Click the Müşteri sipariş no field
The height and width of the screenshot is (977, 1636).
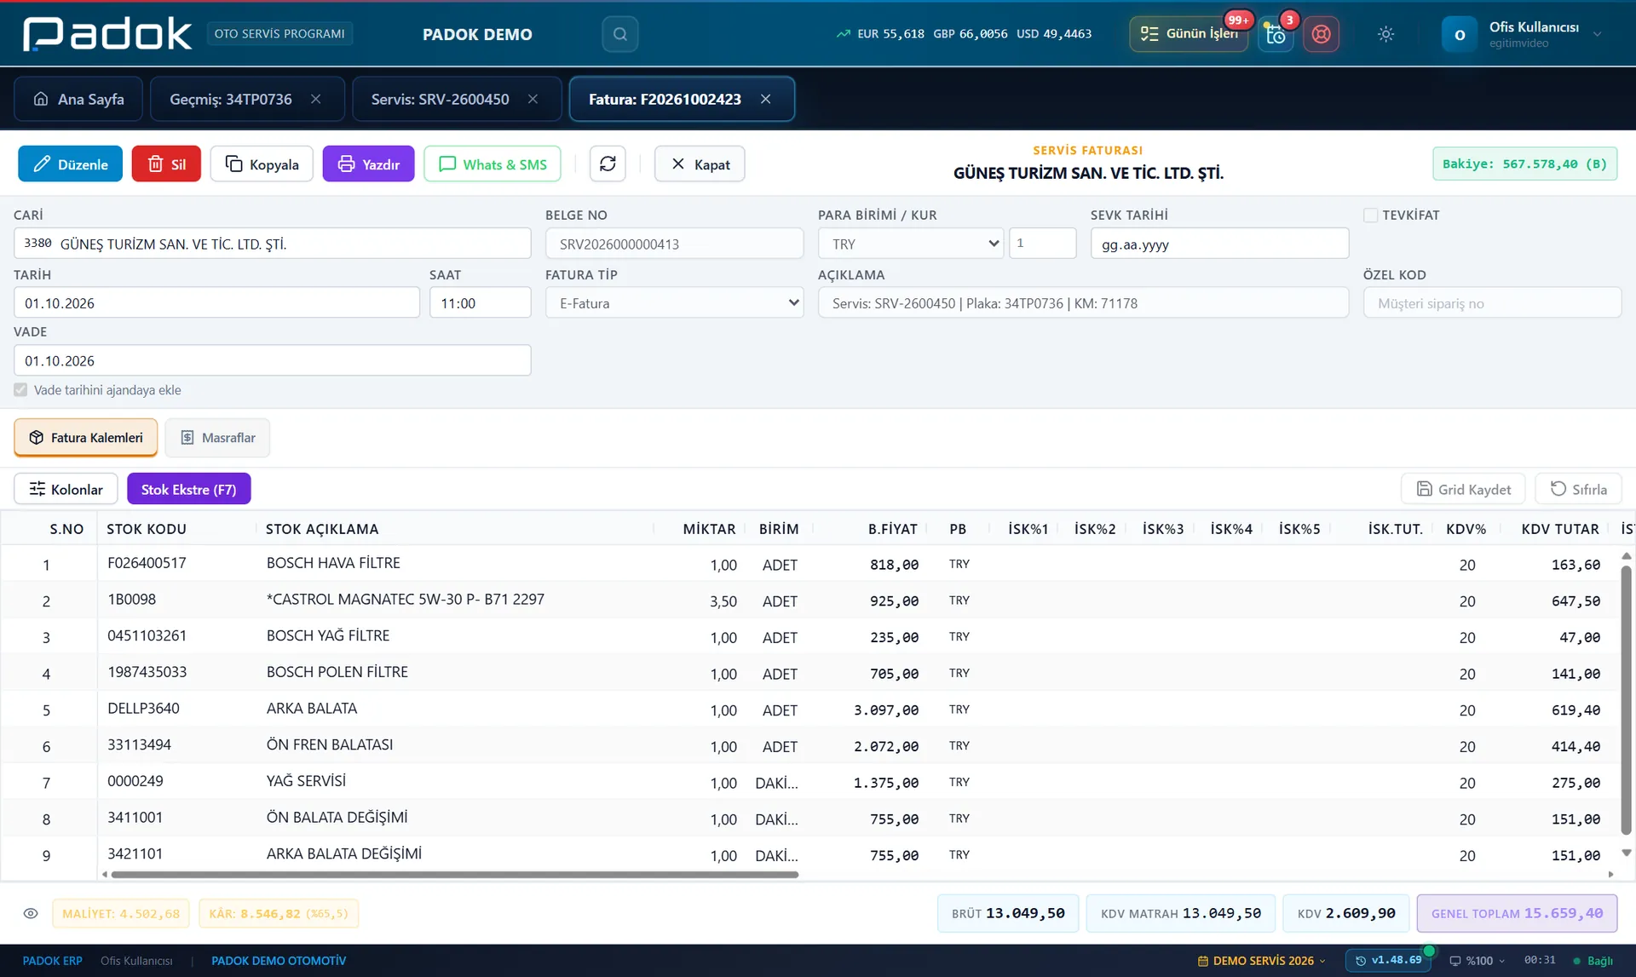click(1492, 303)
